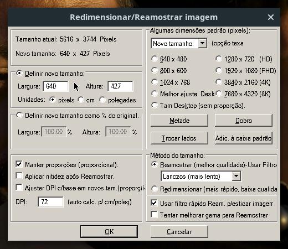The width and height of the screenshot is (288, 249).
Task: Enable Tentar melhorar gama para Reamostrar
Action: [x=154, y=215]
